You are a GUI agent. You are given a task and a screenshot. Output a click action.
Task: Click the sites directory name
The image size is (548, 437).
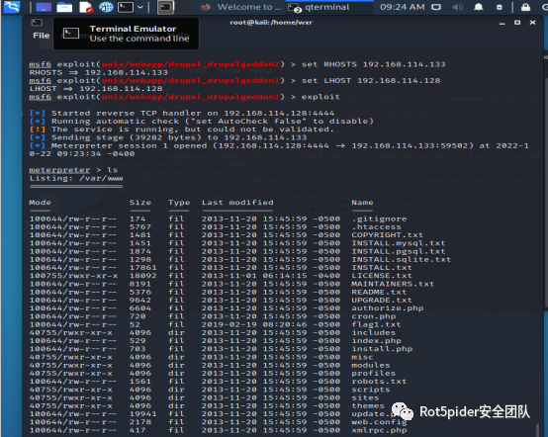[x=365, y=397]
